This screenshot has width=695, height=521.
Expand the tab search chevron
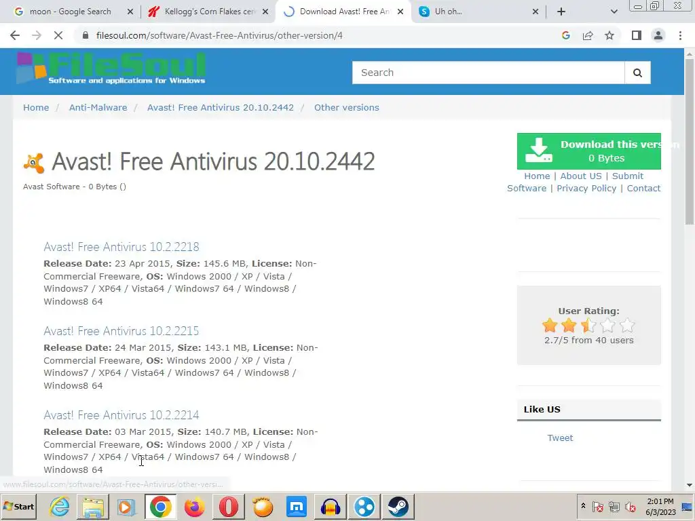614,12
